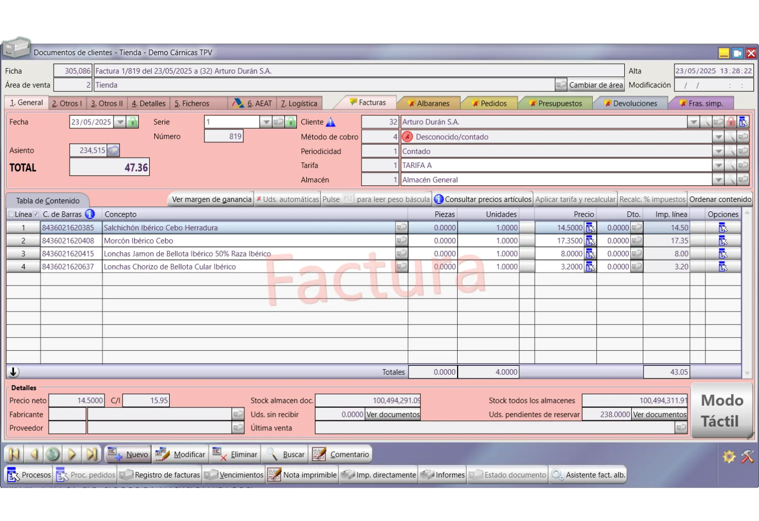Toggle the checked box right of Línea header
Screen dimensions: 759x521
(x=36, y=214)
